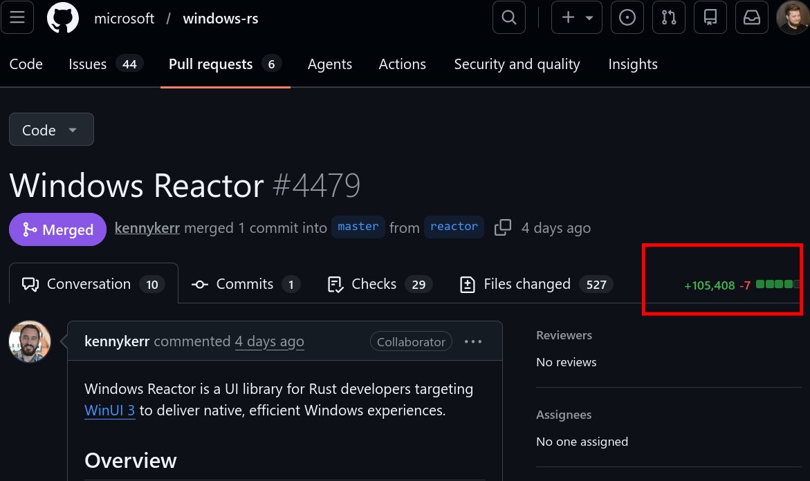Open Security and quality tab
The width and height of the screenshot is (810, 481).
point(517,64)
